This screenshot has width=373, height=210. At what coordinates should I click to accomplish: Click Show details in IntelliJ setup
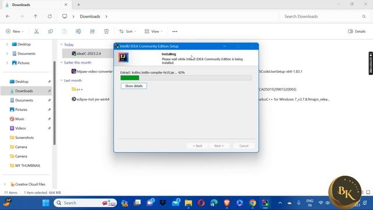click(x=133, y=86)
